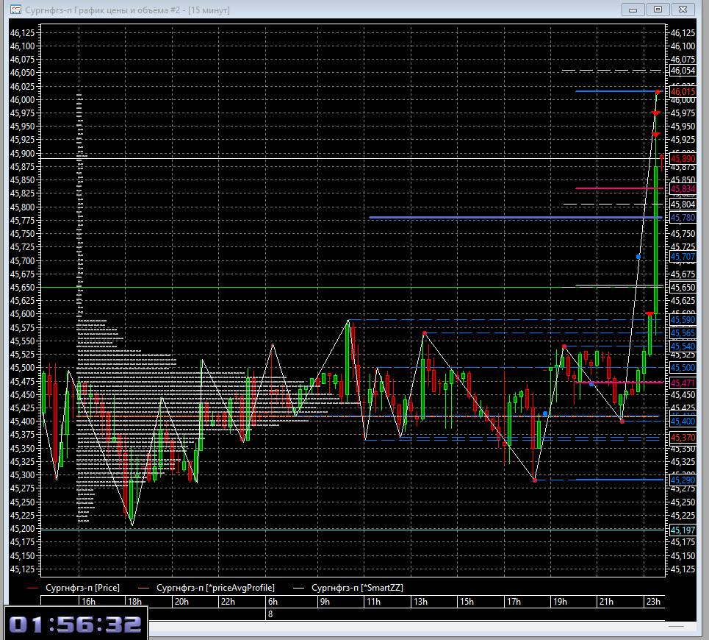Image resolution: width=709 pixels, height=640 pixels.
Task: Click the blue 45,565 level label
Action: tap(683, 333)
